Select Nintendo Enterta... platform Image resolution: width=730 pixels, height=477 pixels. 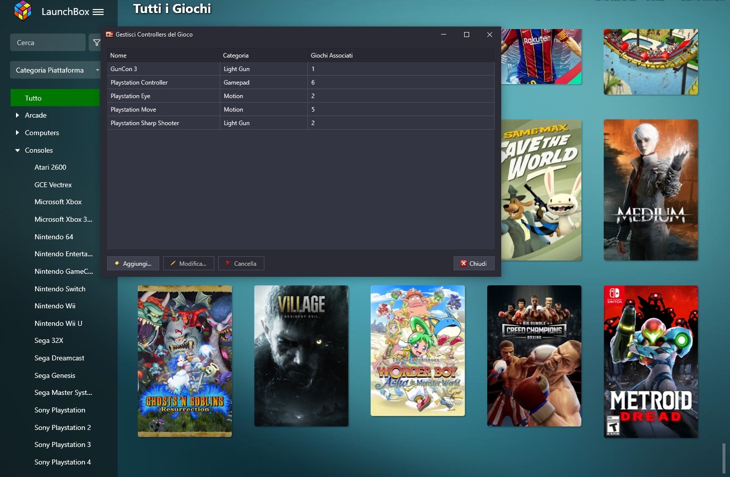click(64, 254)
